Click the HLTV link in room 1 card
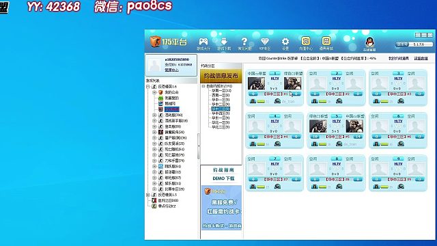The height and width of the screenshot is (246, 437). point(274,79)
